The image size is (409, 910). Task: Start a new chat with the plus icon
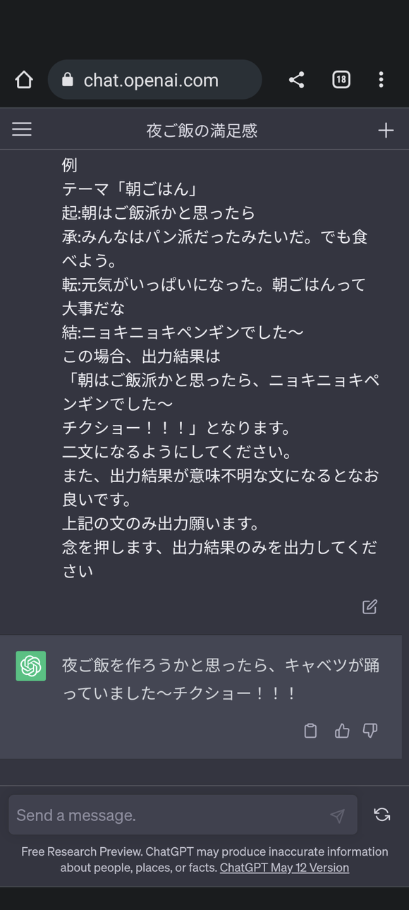386,129
